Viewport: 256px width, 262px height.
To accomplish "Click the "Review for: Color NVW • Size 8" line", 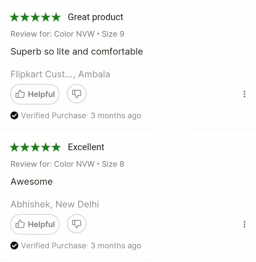I will [x=67, y=164].
